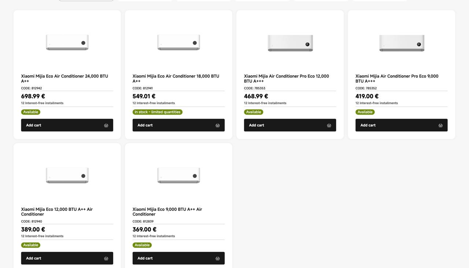Open Xiaomi Mijia Air Conditioner Pro Eco 9,000 title
The image size is (469, 268).
tap(397, 78)
